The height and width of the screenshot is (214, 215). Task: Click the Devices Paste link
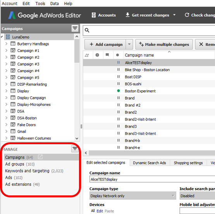(x=109, y=211)
